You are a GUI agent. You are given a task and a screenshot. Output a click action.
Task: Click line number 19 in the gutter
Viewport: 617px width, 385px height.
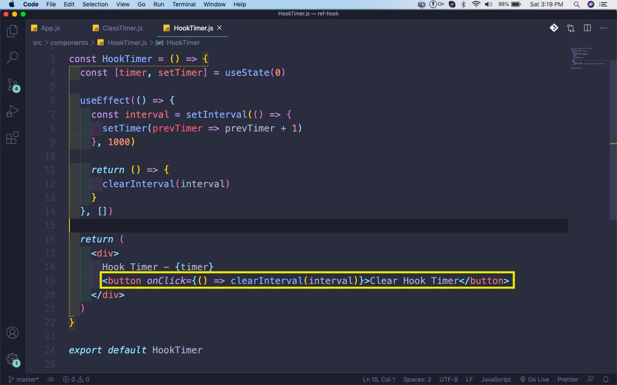[x=50, y=281]
